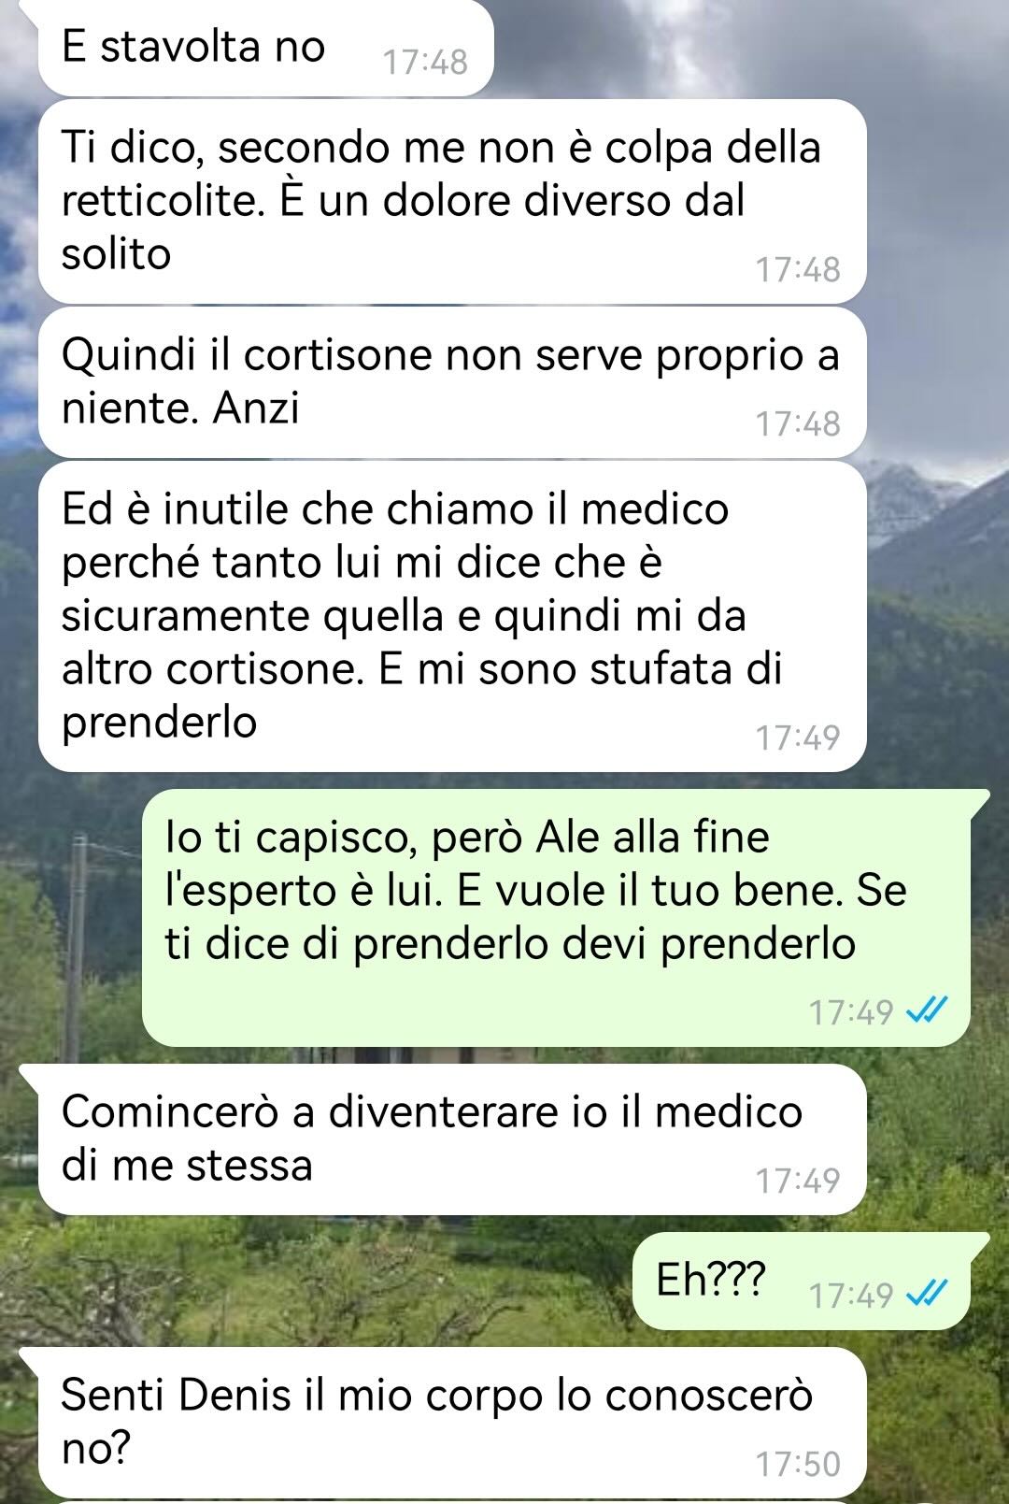Tap 17:48 timestamp on 'niente. Anzi' message

[798, 423]
